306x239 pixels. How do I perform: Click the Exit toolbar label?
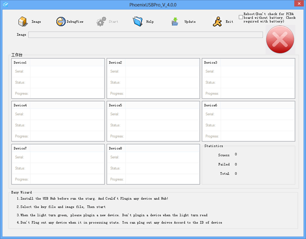click(x=229, y=22)
